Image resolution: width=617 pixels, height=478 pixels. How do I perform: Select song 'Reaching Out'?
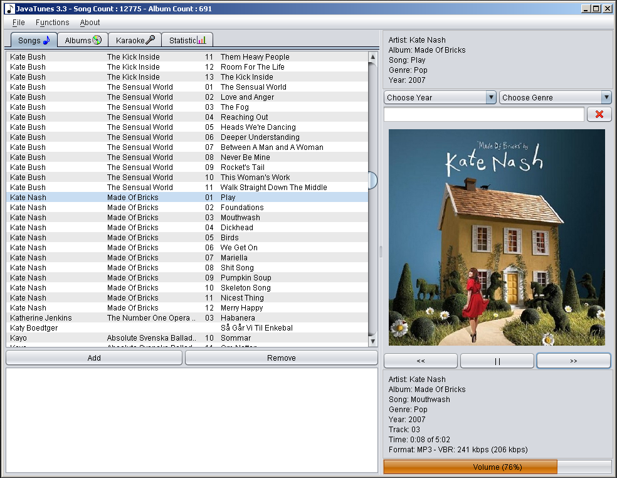187,117
